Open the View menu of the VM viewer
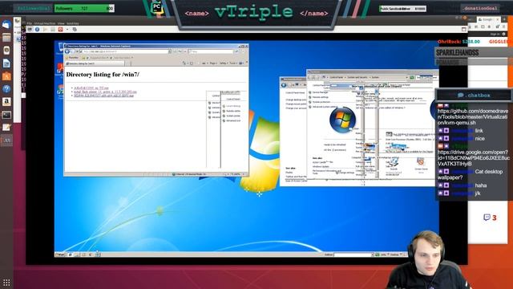 coord(61,23)
